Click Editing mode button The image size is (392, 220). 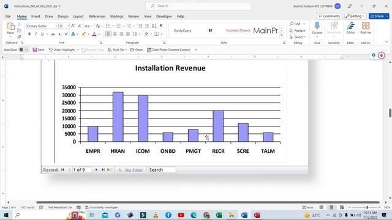[x=355, y=16]
